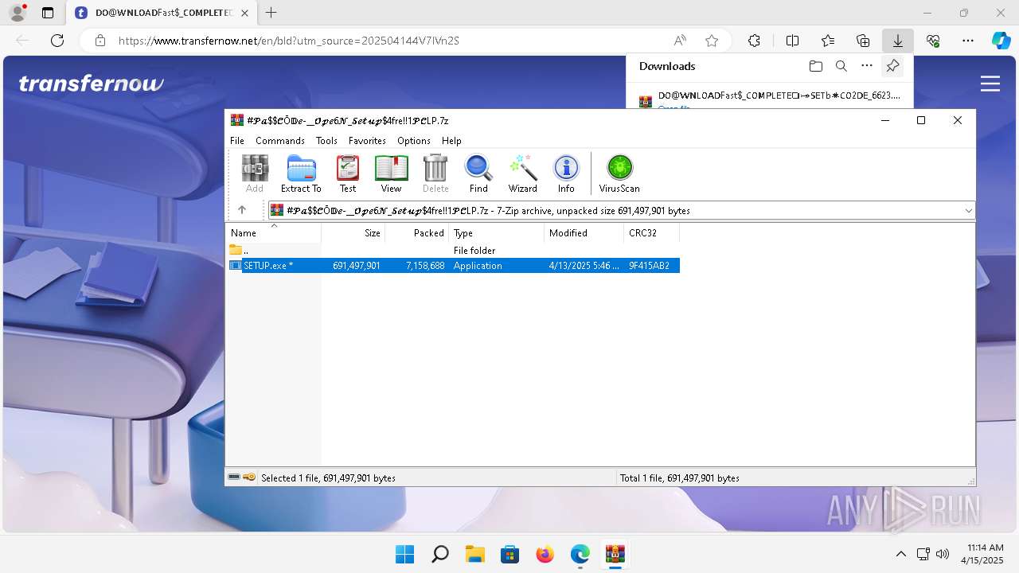Open Browser essentials heart icon
The image size is (1019, 573).
tap(933, 41)
